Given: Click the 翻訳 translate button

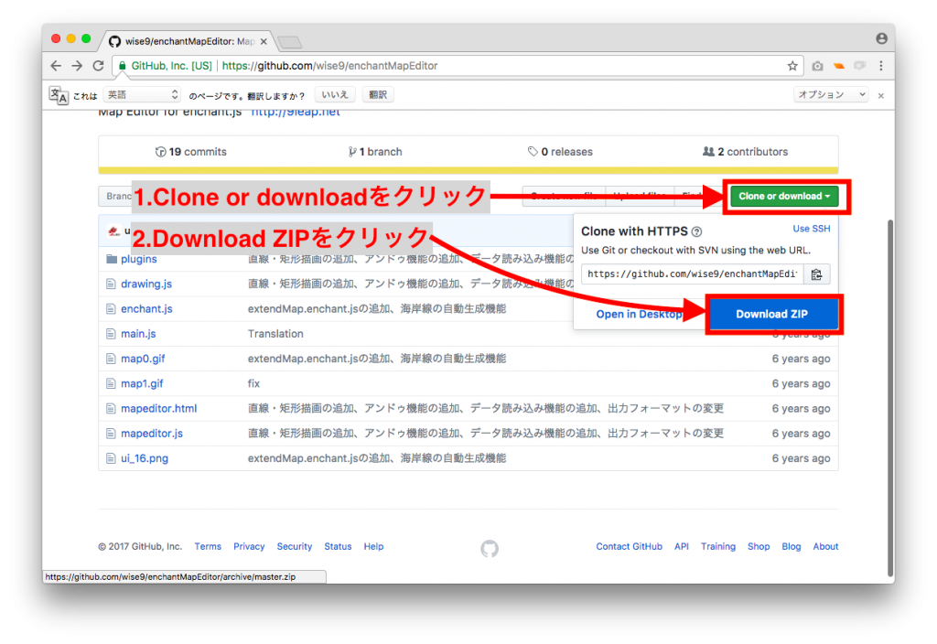Looking at the screenshot, I should (x=378, y=94).
